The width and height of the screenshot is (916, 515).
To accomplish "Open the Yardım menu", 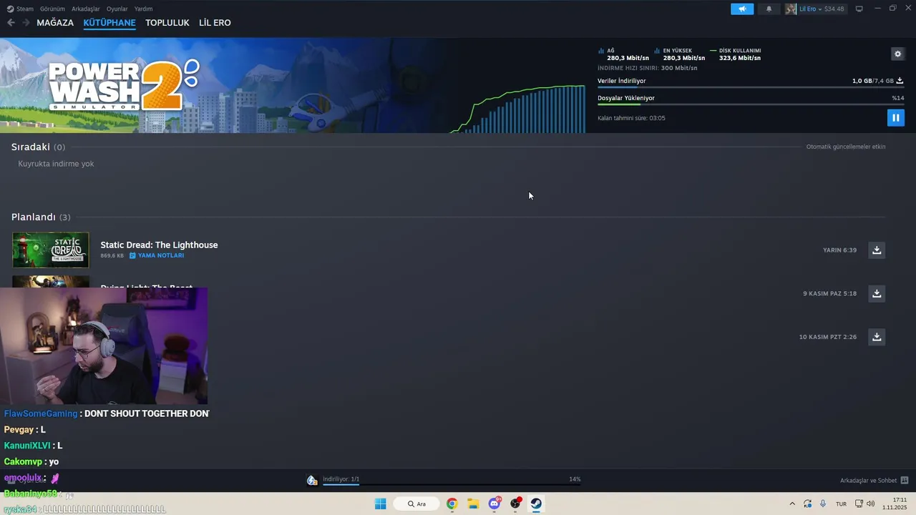I will click(x=143, y=9).
